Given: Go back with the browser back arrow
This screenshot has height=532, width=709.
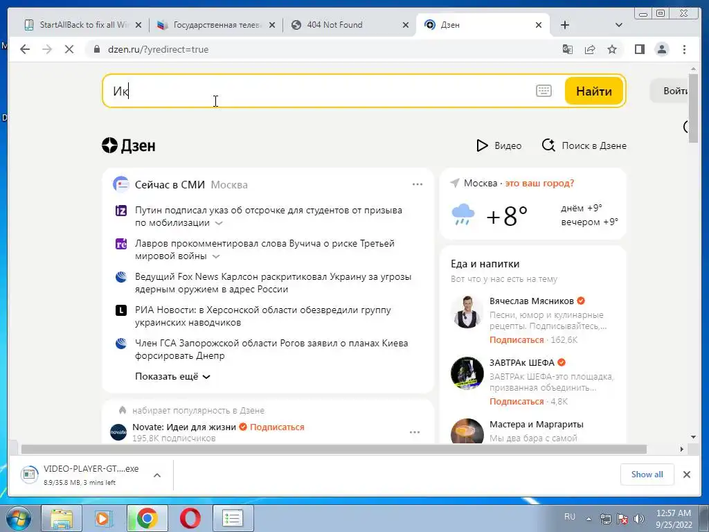Looking at the screenshot, I should (x=25, y=49).
